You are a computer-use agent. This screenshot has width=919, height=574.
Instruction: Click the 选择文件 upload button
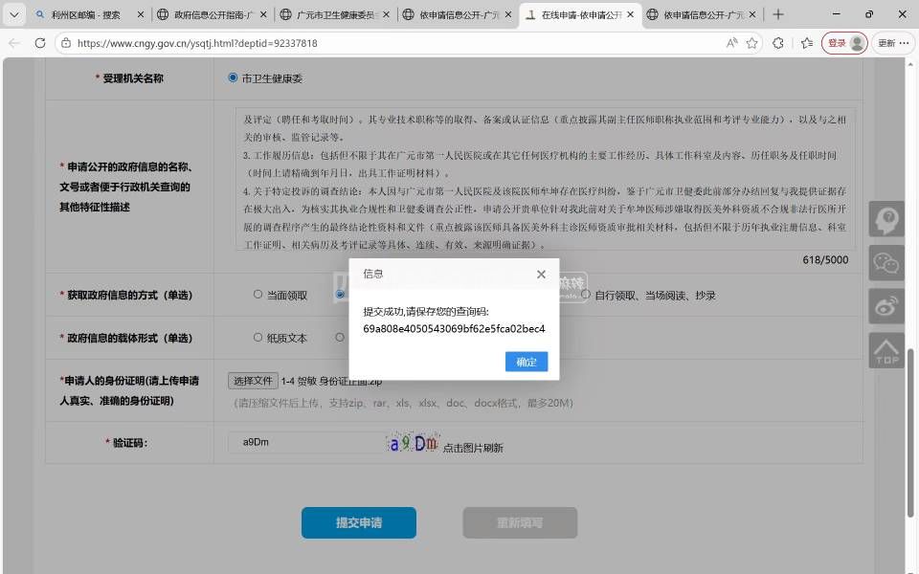[254, 381]
